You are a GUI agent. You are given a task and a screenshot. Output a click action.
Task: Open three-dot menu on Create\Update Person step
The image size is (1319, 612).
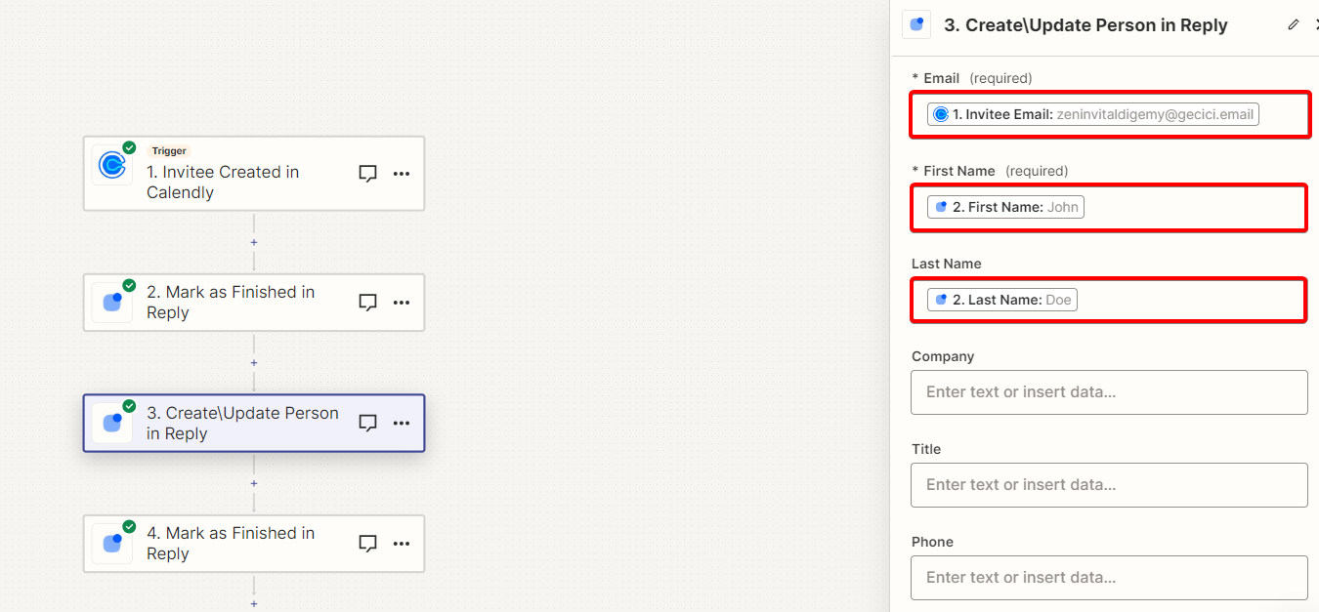(402, 424)
